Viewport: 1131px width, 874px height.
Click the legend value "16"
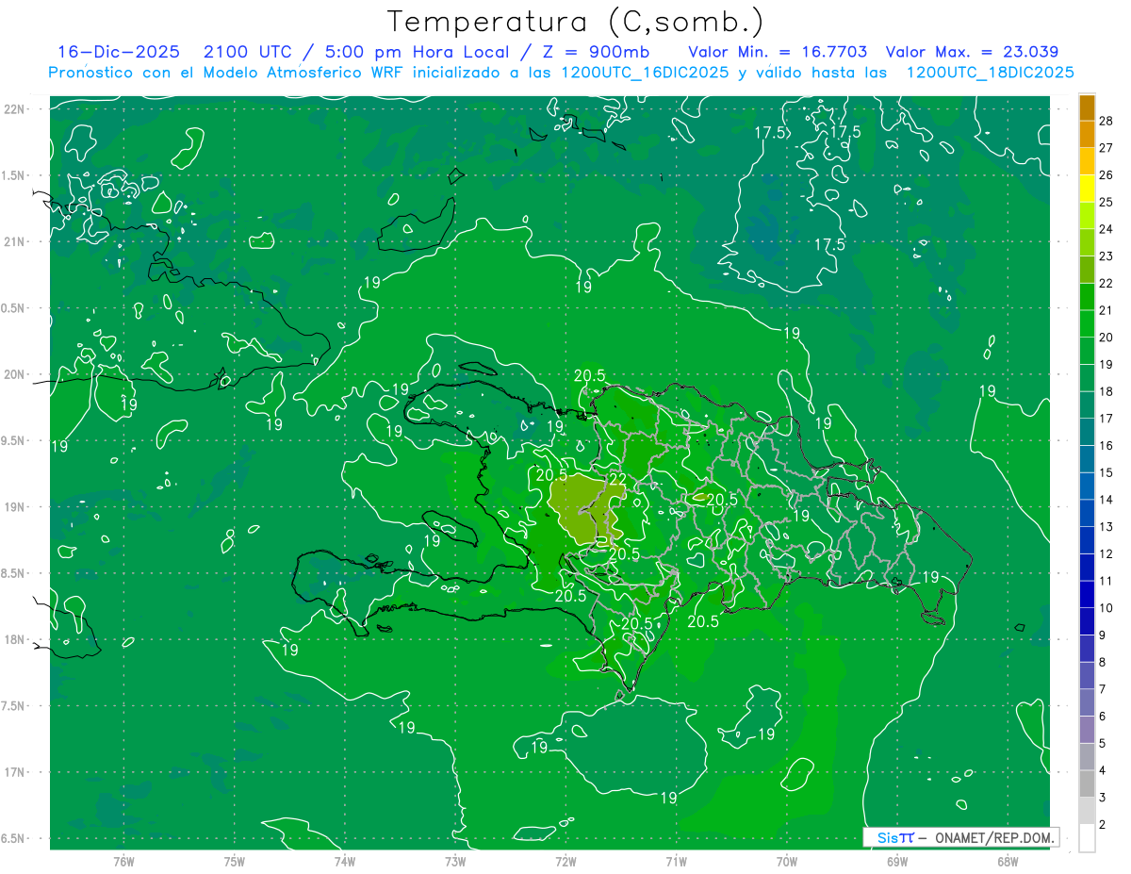click(x=1106, y=445)
